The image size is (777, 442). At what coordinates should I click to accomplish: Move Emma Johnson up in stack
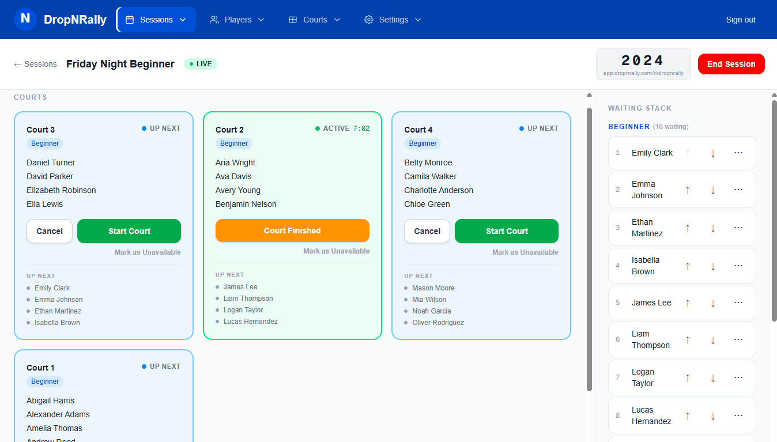coord(688,190)
